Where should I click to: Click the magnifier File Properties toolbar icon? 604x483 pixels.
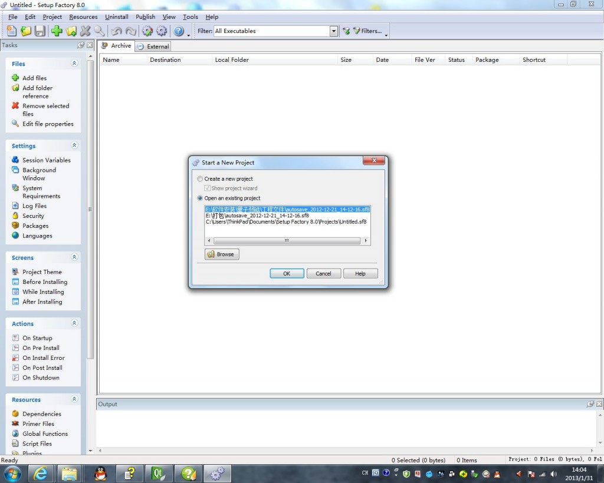tap(99, 31)
